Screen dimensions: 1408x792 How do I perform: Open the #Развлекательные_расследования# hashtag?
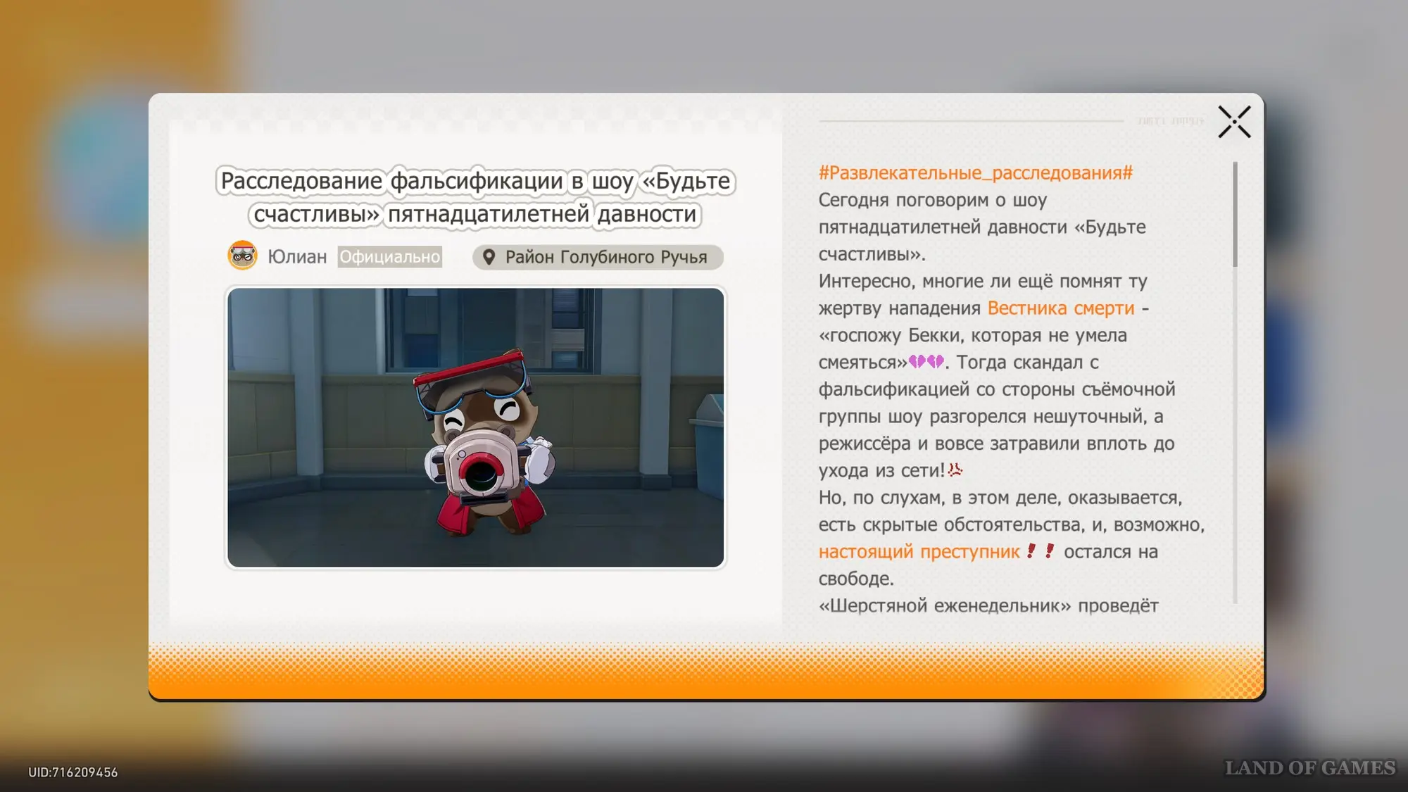pyautogui.click(x=975, y=173)
